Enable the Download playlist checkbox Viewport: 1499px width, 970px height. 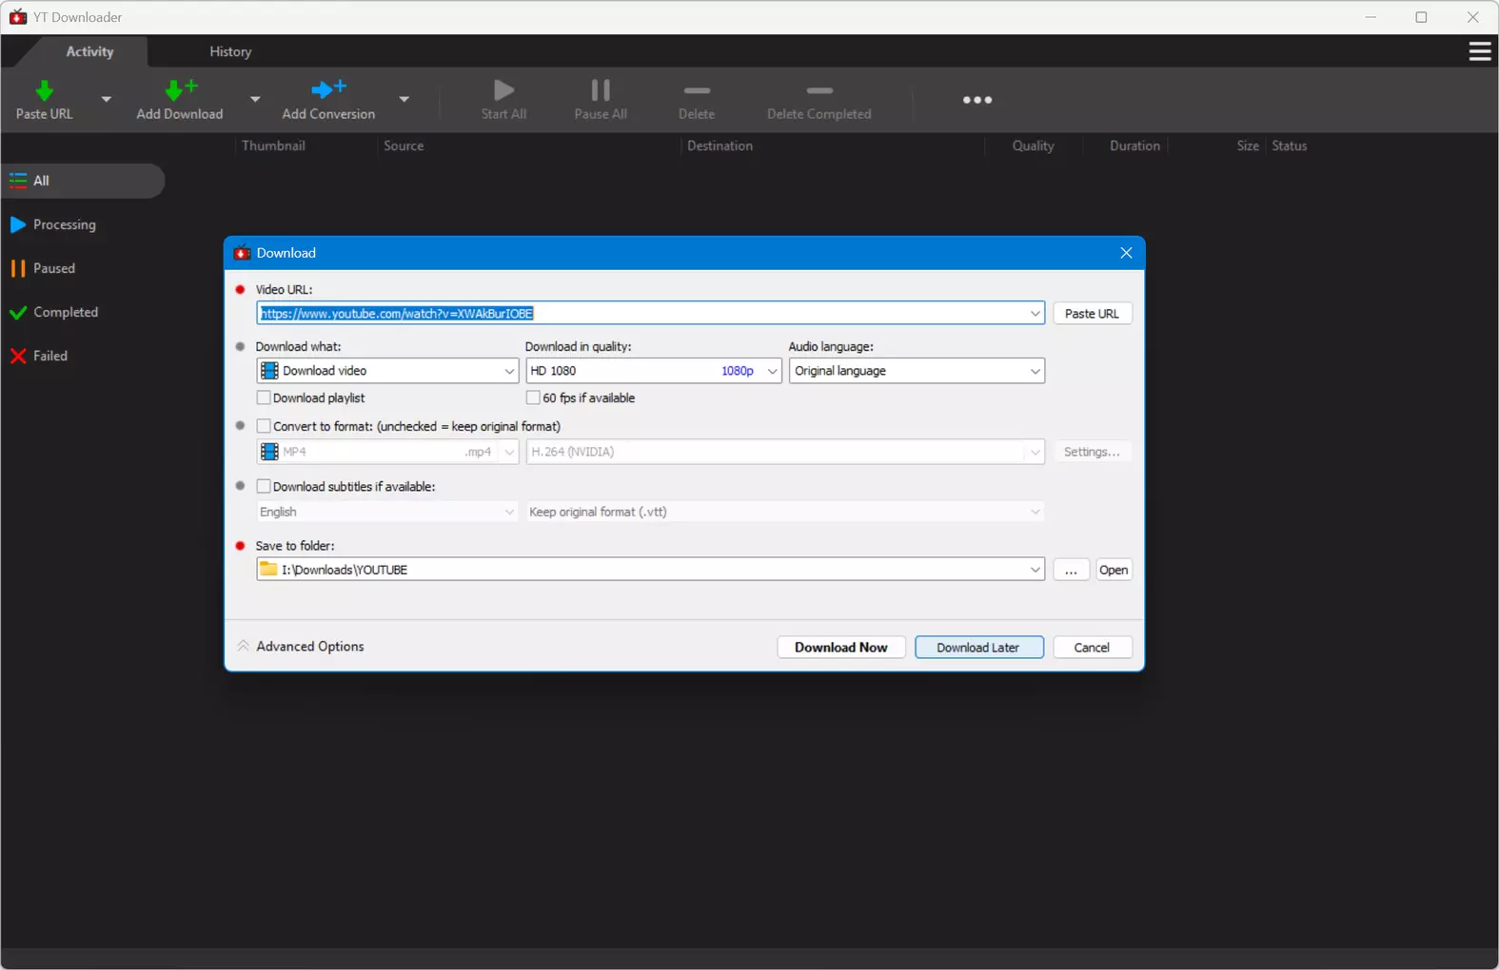tap(264, 398)
